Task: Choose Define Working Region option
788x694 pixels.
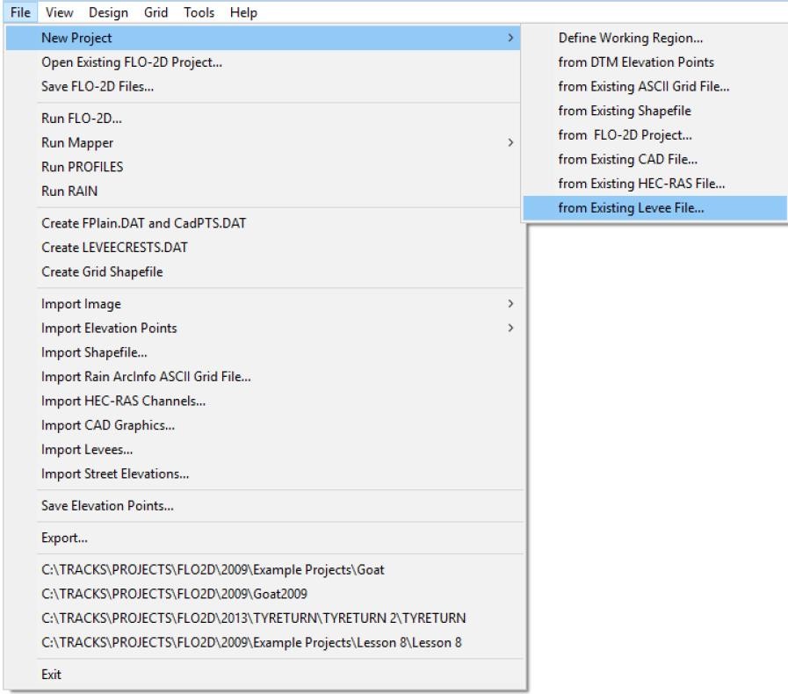Action: click(624, 39)
